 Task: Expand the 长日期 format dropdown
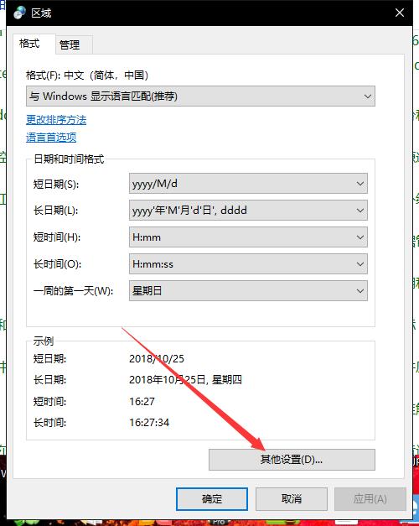pos(248,211)
